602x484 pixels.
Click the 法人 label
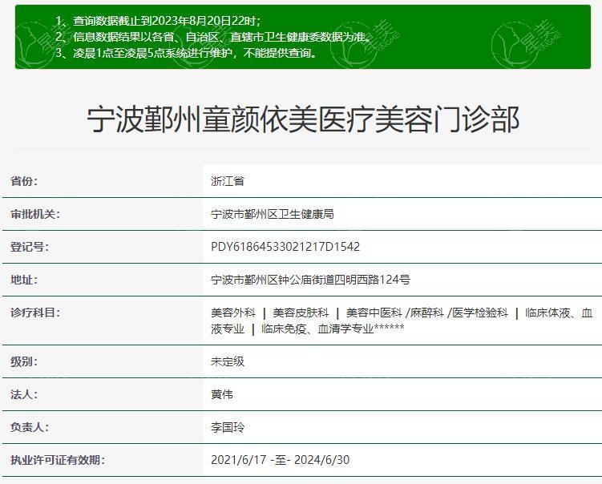point(24,394)
